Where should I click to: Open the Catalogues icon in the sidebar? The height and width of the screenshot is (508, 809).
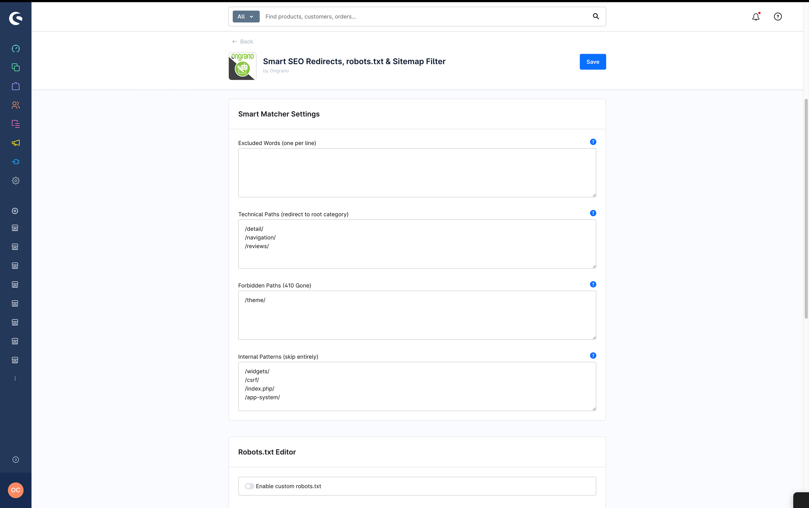click(15, 68)
